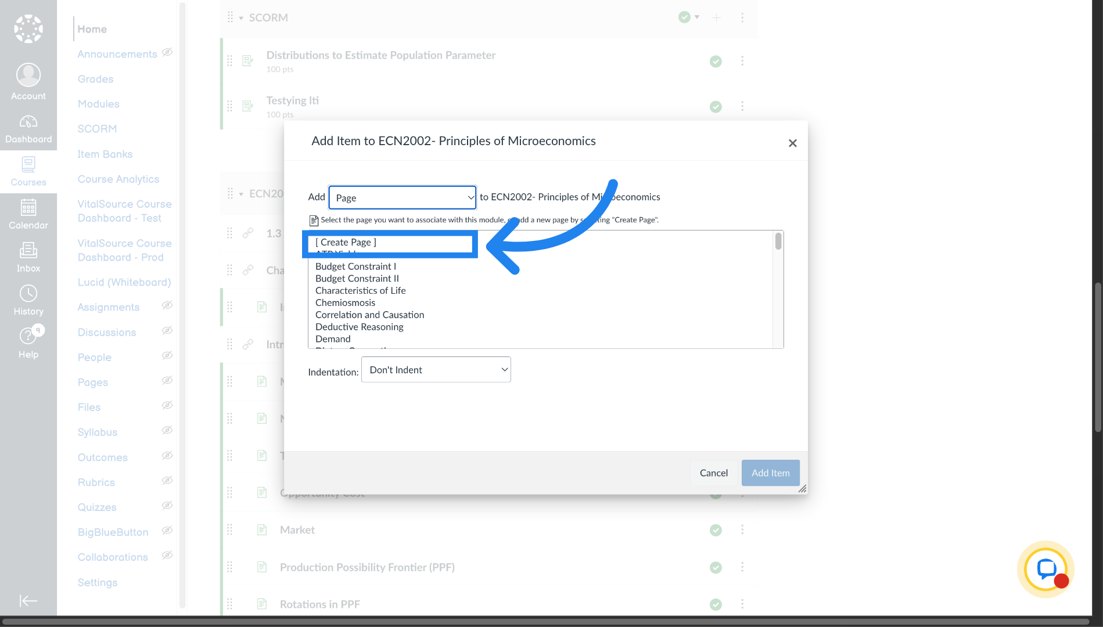Screen dimensions: 1103x627
Task: Click the Add Item button
Action: click(x=771, y=473)
